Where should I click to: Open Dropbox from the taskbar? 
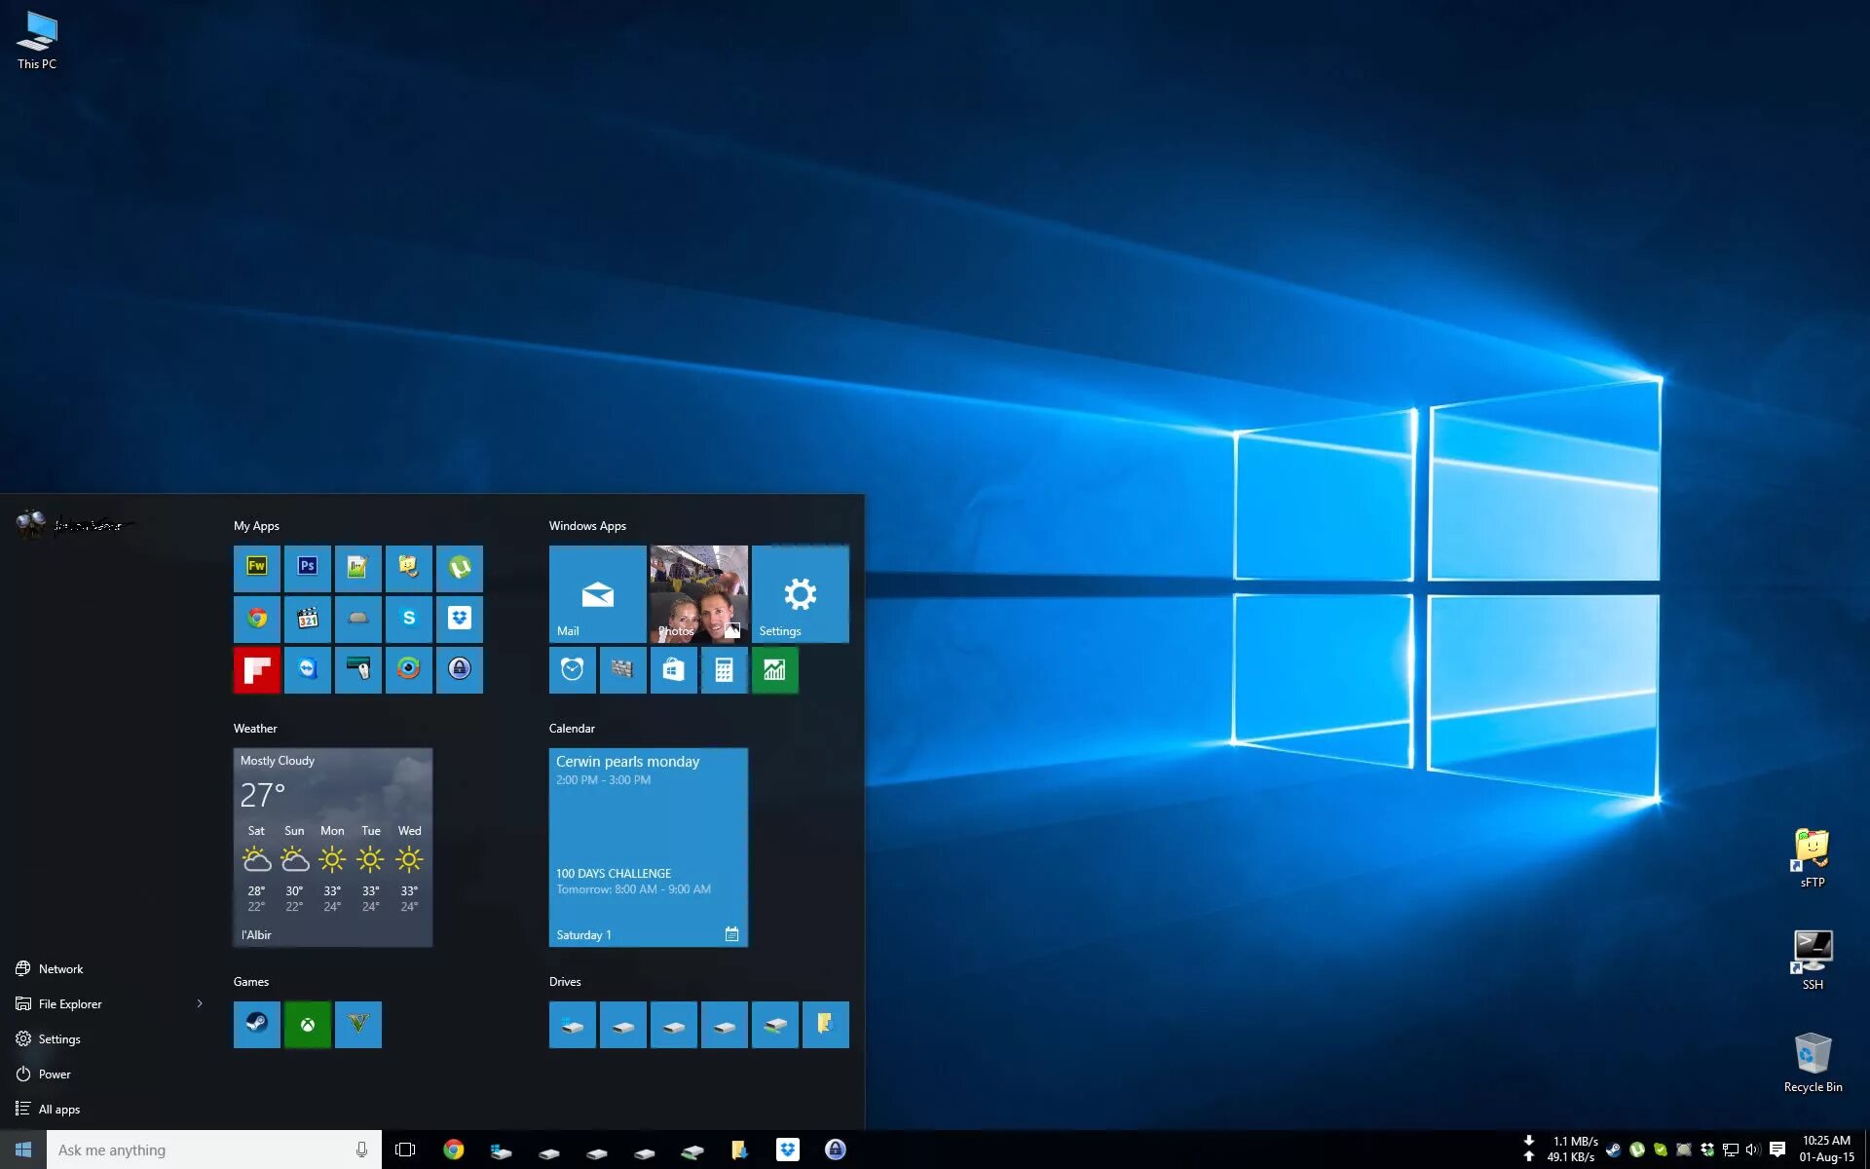coord(787,1150)
